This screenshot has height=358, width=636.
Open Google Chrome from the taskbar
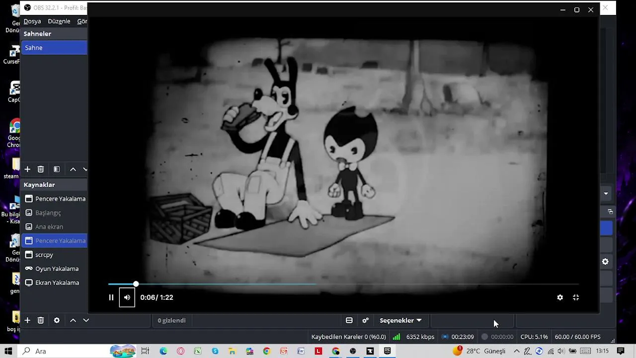coord(267,351)
